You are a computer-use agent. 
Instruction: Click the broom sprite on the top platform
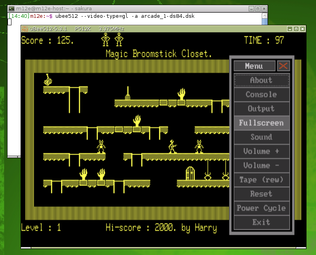click(128, 93)
